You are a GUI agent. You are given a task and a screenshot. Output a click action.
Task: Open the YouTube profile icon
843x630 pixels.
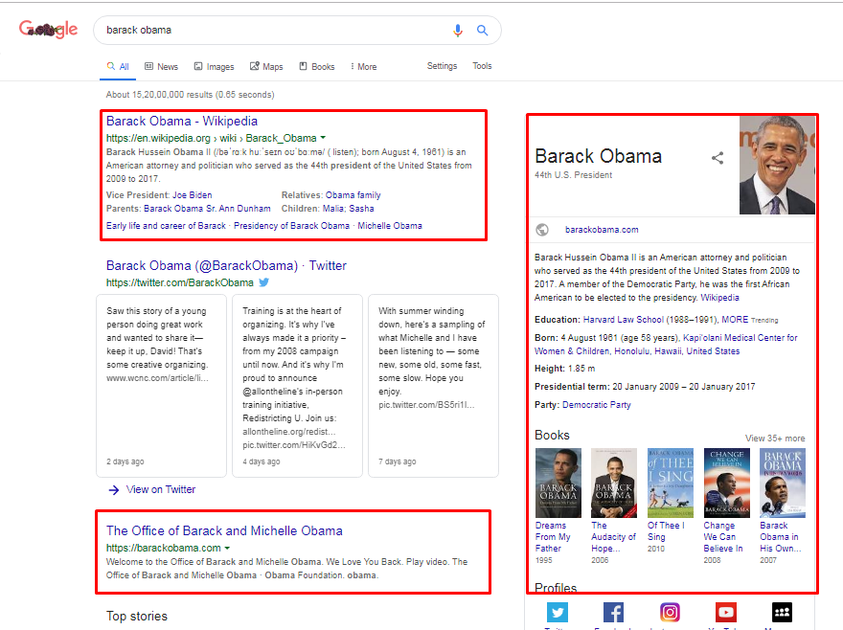click(x=726, y=612)
